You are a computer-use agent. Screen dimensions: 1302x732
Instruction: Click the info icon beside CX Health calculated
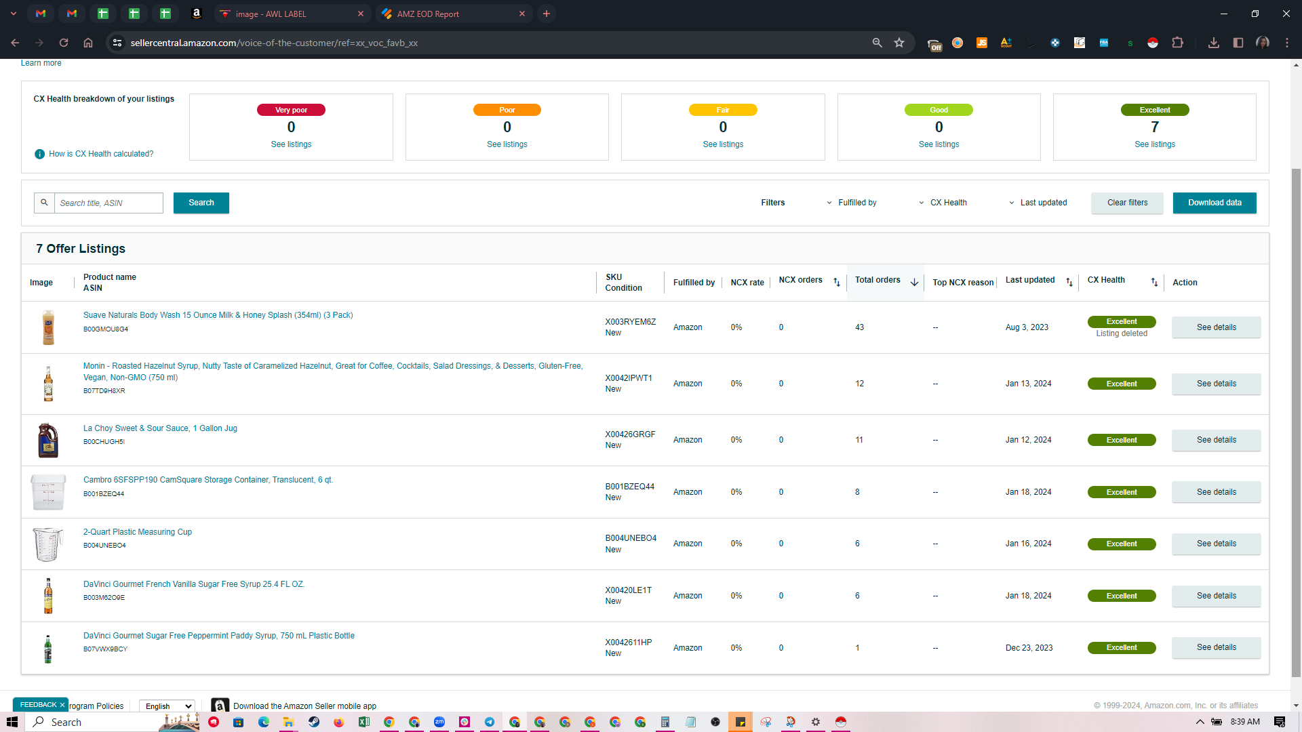(39, 154)
